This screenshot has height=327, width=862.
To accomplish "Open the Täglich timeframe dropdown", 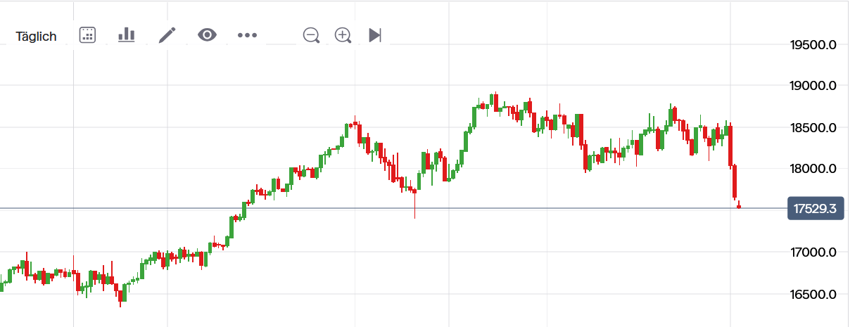I will (37, 36).
